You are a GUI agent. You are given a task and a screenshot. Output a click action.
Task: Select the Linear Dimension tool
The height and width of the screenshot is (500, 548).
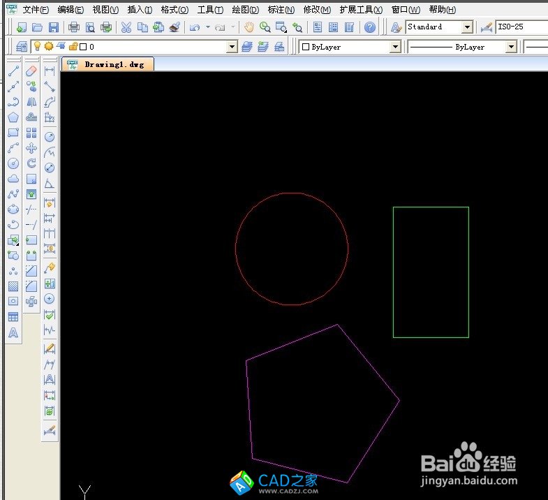point(50,71)
